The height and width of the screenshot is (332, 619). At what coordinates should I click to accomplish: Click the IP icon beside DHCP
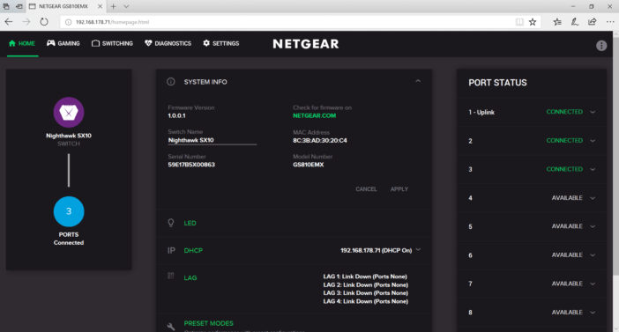(x=171, y=250)
